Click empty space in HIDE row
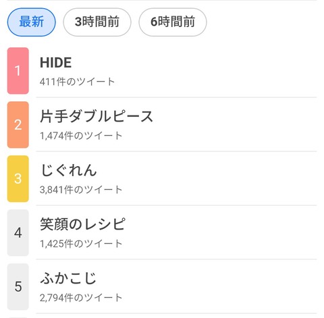Viewport: 324px width, 318px height. 214,71
